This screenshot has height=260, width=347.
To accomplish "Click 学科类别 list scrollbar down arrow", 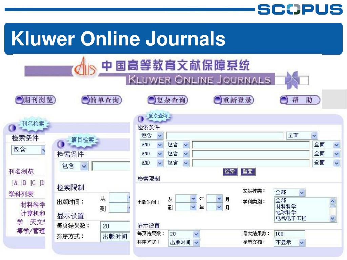I will 333,218.
